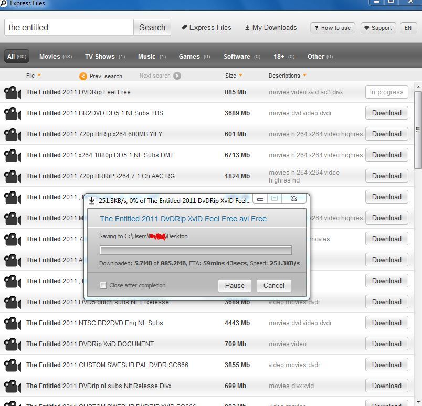
Task: Click the download progress bar
Action: tap(195, 250)
